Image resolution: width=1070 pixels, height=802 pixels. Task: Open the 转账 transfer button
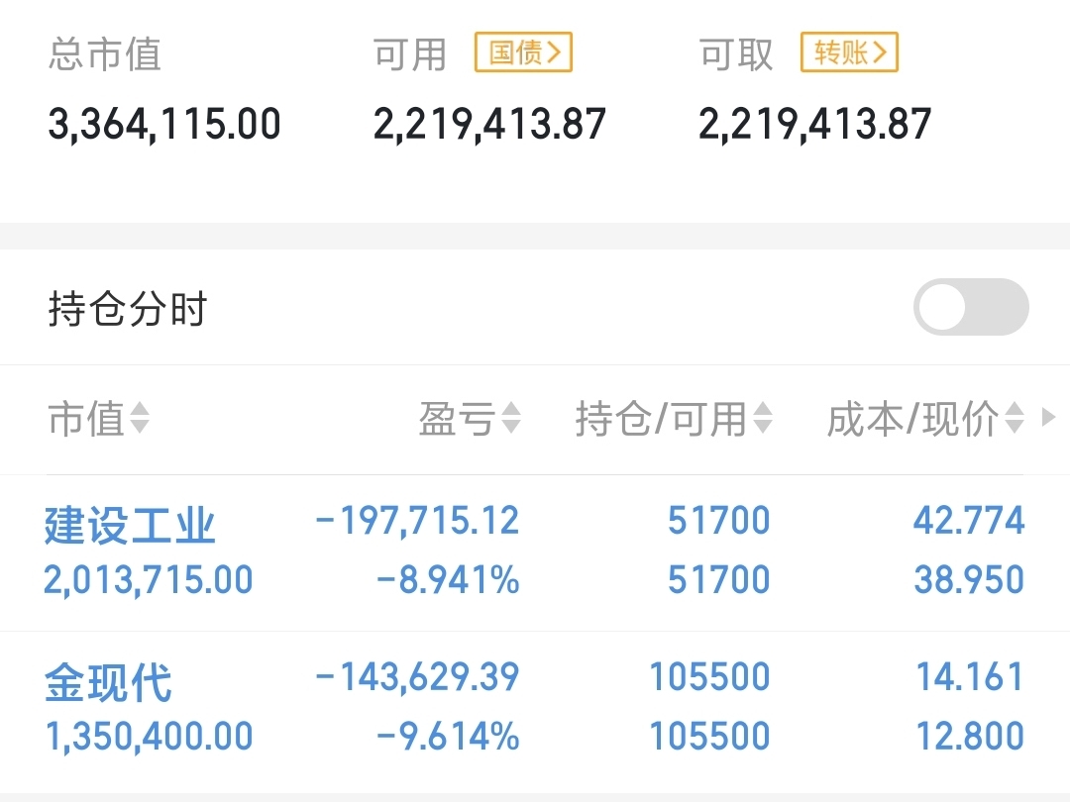pos(849,52)
